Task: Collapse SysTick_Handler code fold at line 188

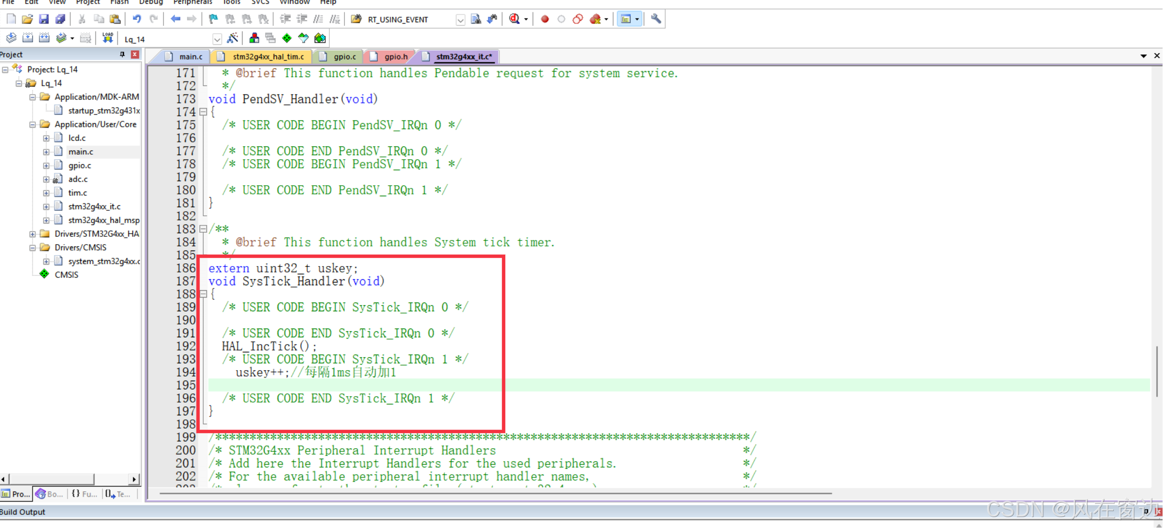Action: click(203, 294)
